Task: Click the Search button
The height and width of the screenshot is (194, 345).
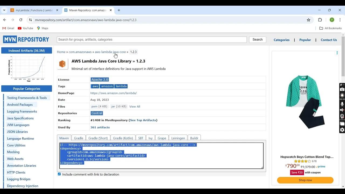Action: click(257, 40)
